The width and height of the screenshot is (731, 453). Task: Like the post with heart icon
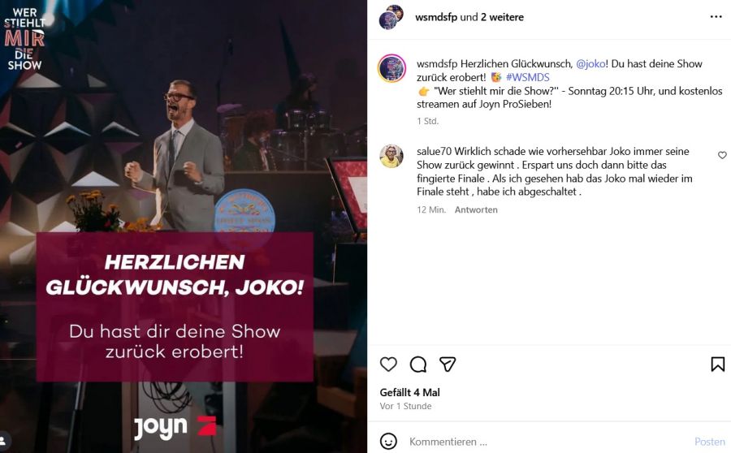point(388,364)
